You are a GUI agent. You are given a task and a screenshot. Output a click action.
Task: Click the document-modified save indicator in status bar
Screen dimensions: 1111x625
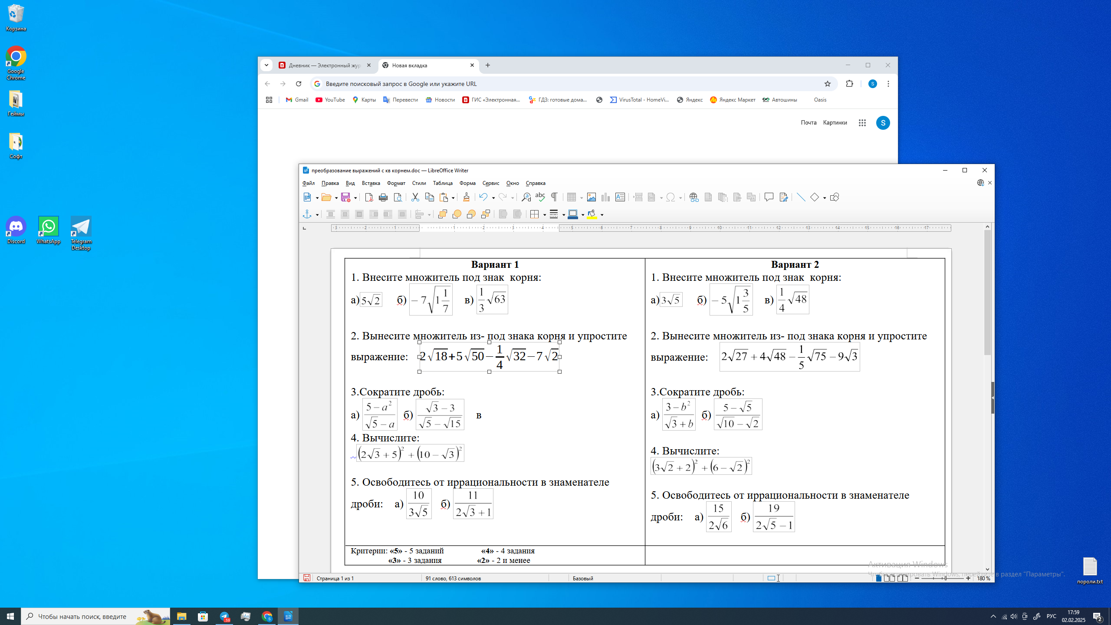(x=307, y=578)
